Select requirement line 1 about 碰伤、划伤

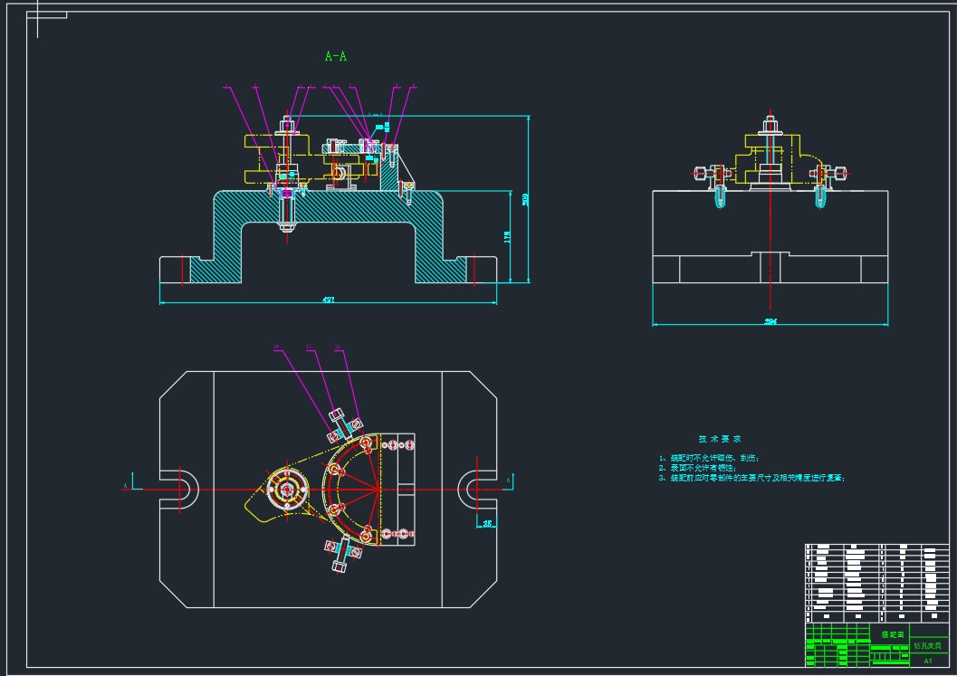click(709, 458)
